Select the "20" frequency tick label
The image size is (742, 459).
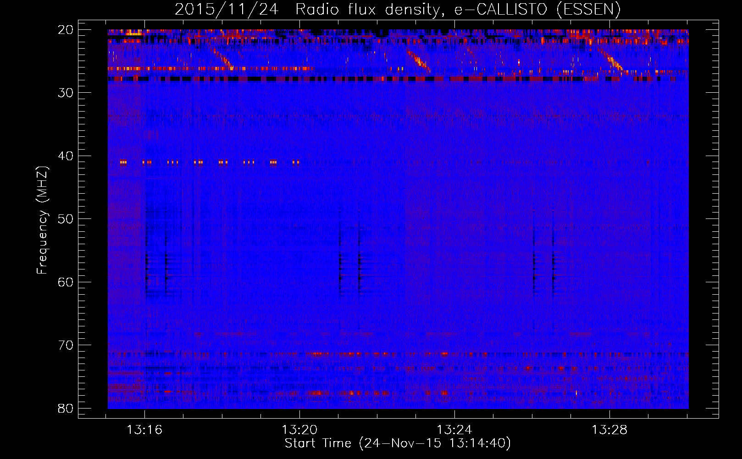[x=66, y=30]
